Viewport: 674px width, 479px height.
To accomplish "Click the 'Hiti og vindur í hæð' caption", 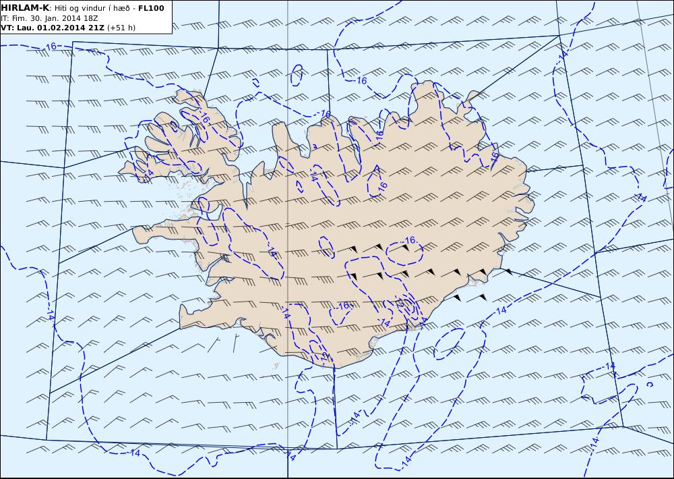I will [92, 9].
